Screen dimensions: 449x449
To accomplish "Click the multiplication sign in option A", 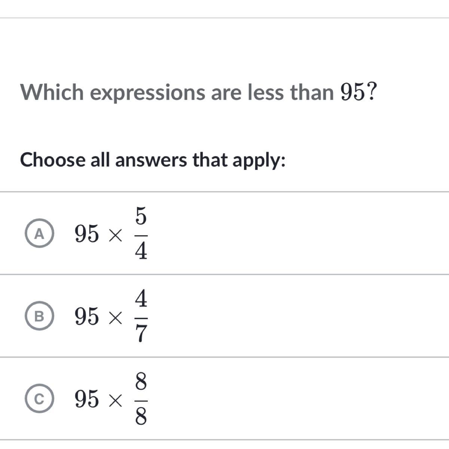I will click(115, 236).
